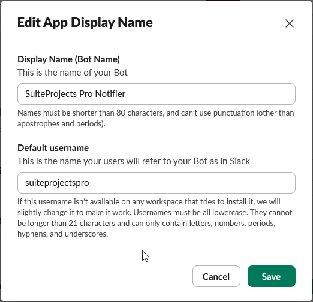Click the 'Default username' label

coord(53,148)
